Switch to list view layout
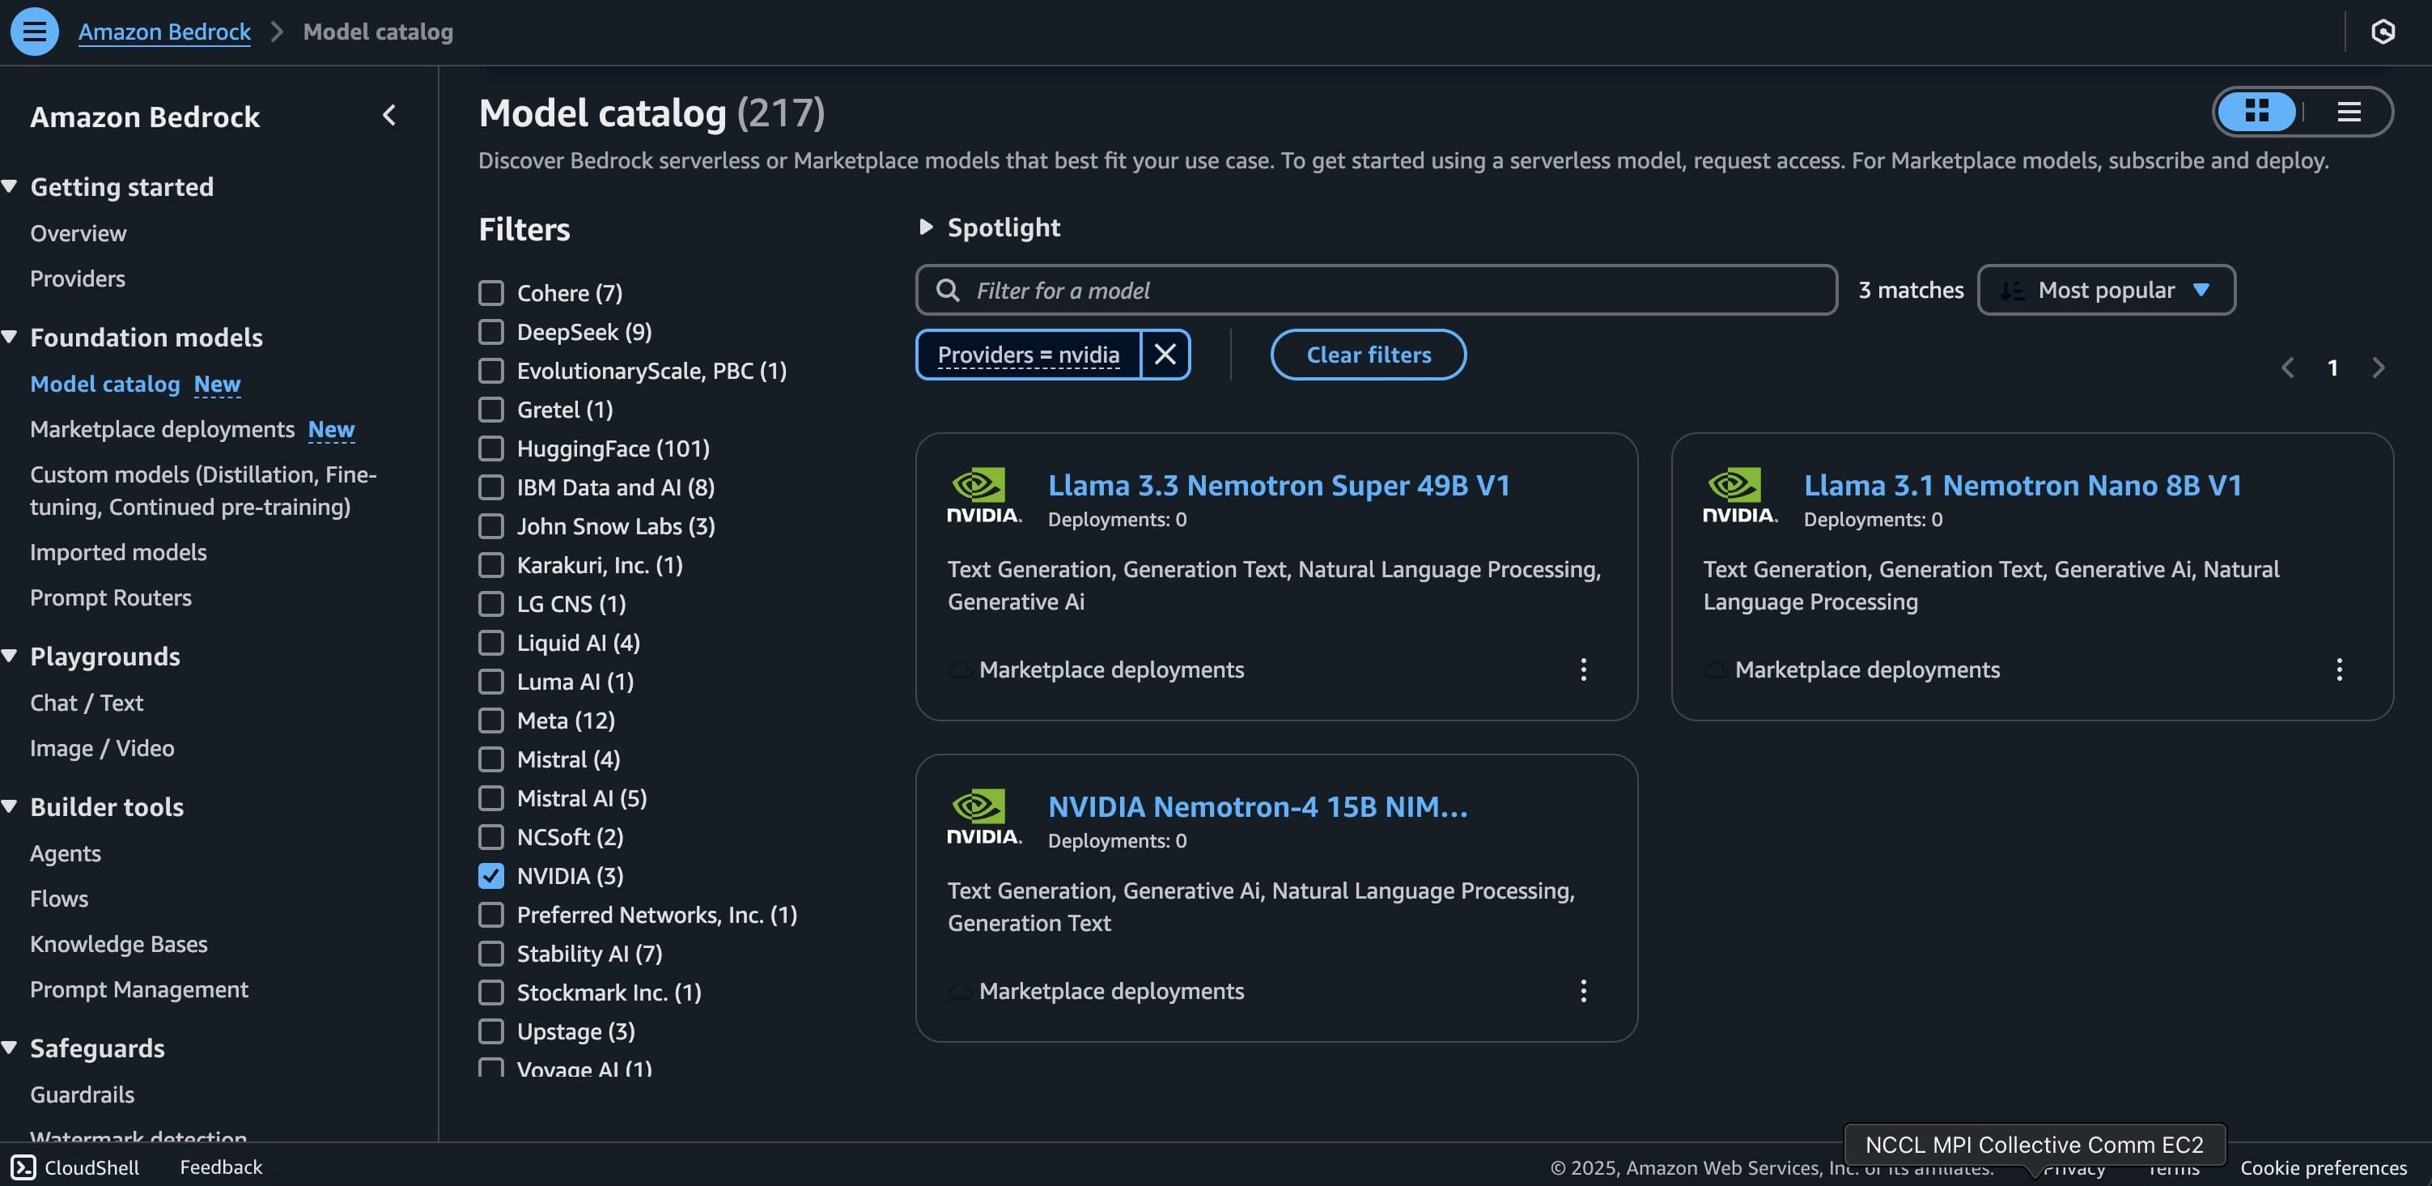This screenshot has width=2432, height=1186. pos(2349,112)
